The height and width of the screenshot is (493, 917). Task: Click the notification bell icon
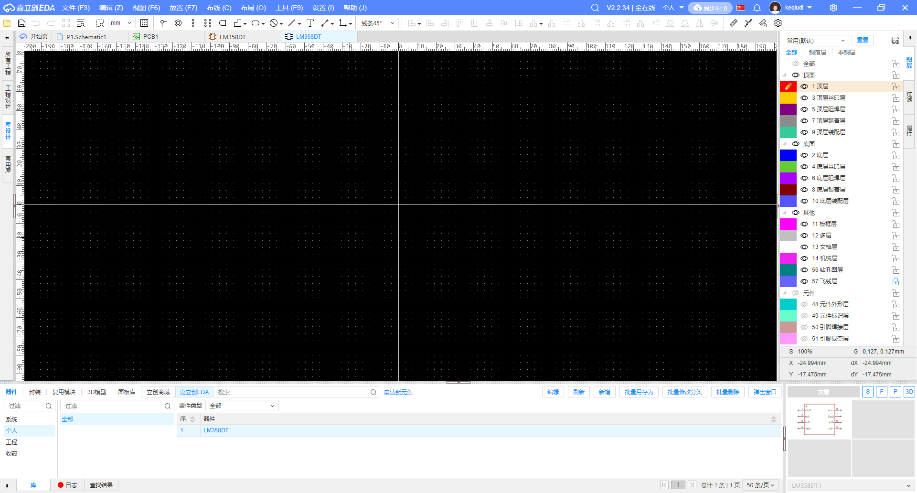[757, 8]
